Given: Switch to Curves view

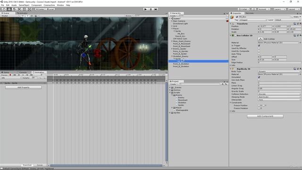Looking at the screenshot, I should click(x=40, y=165).
